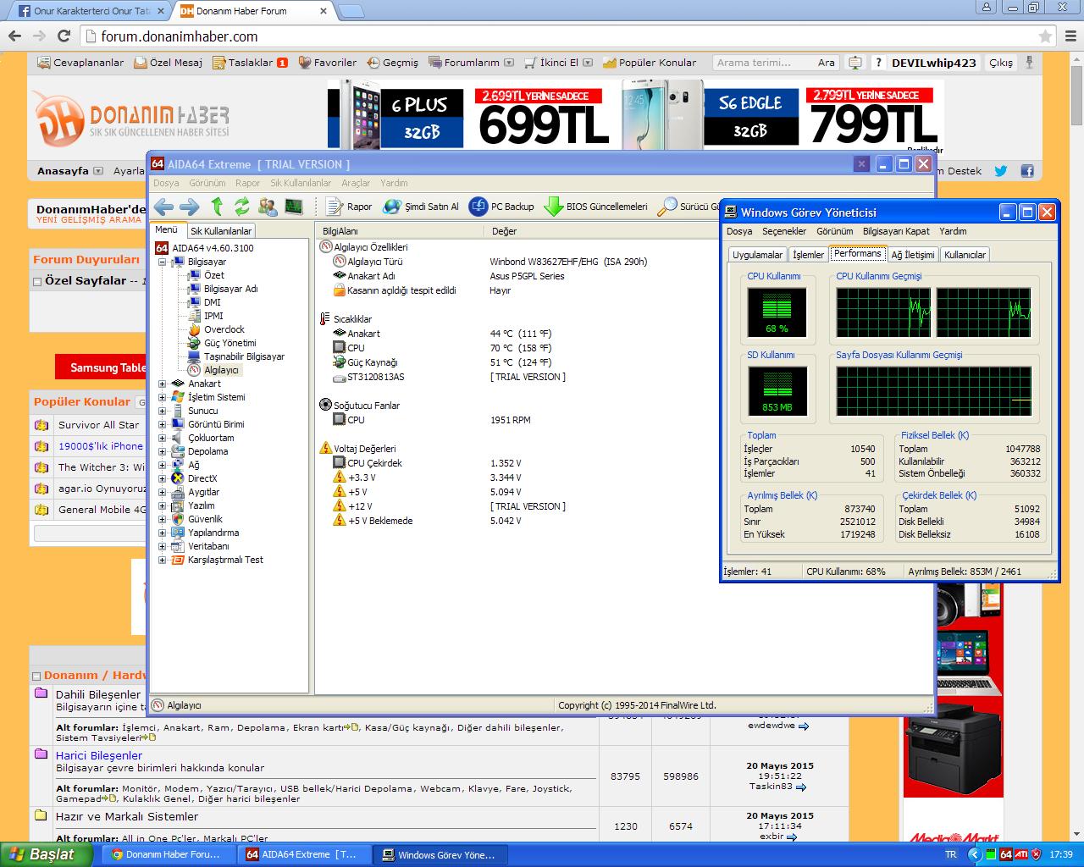Open Dosya menu in AIDA64

click(166, 183)
